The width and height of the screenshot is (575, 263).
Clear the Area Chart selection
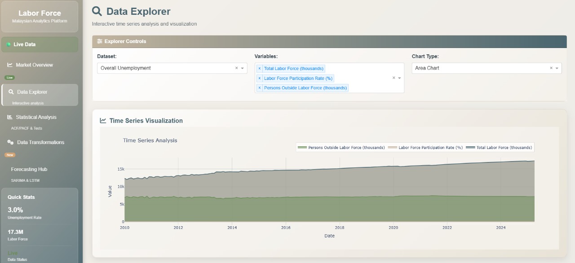coord(551,68)
